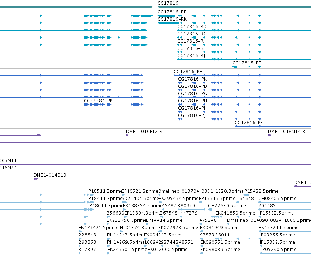Select EST IP15432.5prime
The width and height of the screenshot is (311, 255).
[x=261, y=191]
